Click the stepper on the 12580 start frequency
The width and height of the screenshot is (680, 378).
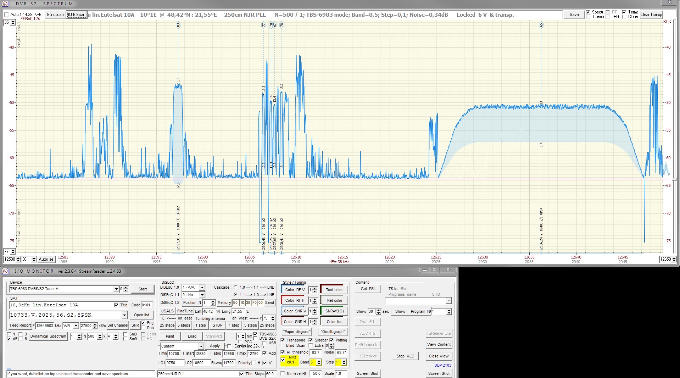point(18,259)
